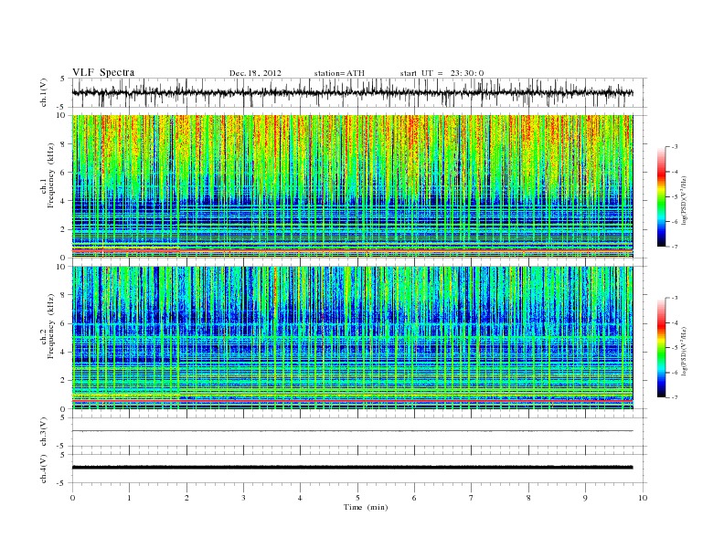
Task: Click the "6" kHz tick of ch.2 spectrogram
Action: [63, 323]
